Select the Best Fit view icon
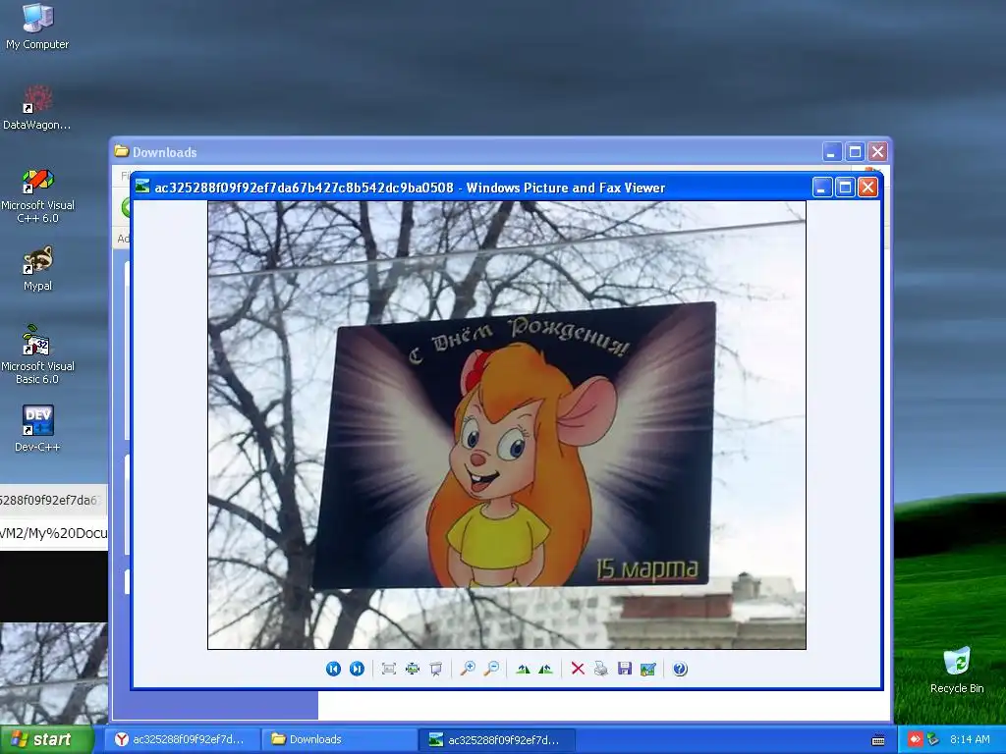 388,669
